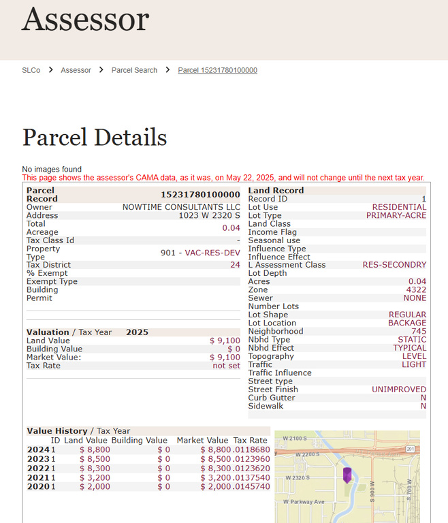Click the purple parcel marker on the map
448x523 pixels.
pos(347,475)
